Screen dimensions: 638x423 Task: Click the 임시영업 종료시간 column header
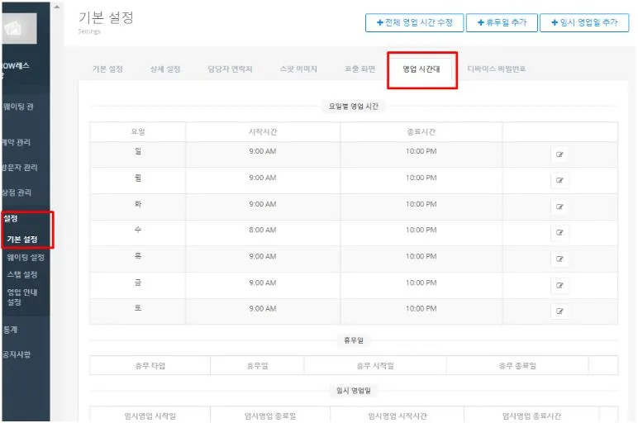pyautogui.click(x=531, y=416)
